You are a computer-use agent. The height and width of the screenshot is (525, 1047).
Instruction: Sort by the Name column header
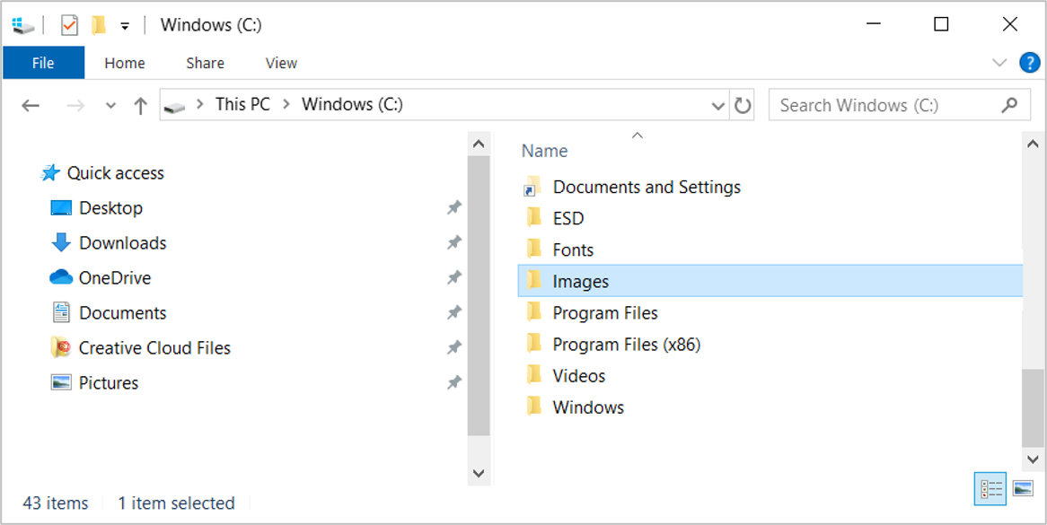(x=545, y=151)
